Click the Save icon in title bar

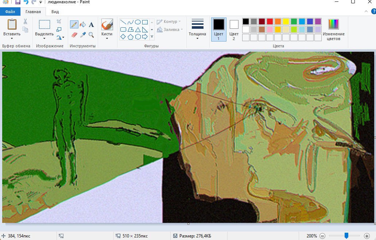(18, 2)
